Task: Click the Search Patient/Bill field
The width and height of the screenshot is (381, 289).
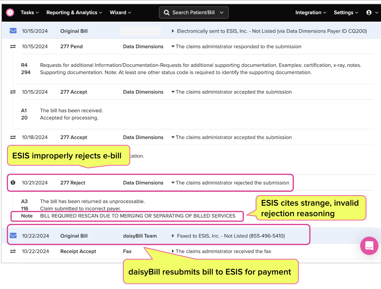Action: coord(194,13)
